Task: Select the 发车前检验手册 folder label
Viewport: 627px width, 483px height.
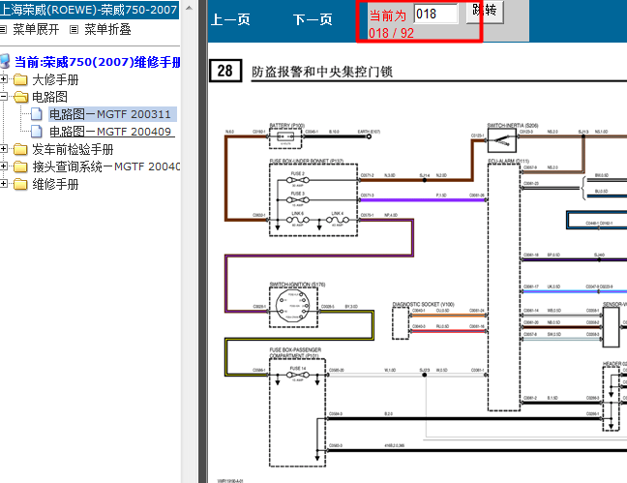Action: [73, 149]
